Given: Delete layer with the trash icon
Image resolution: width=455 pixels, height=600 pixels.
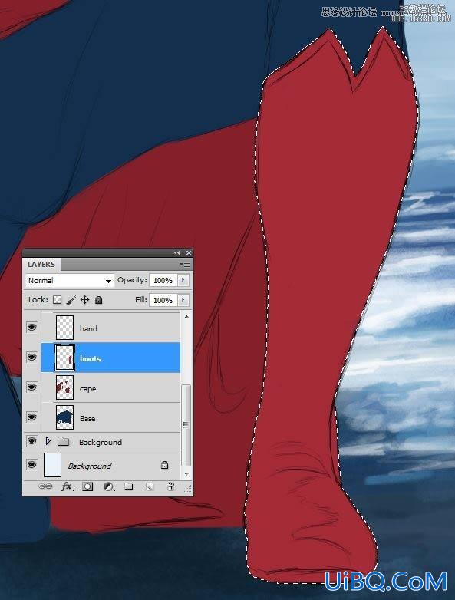Looking at the screenshot, I should (170, 486).
